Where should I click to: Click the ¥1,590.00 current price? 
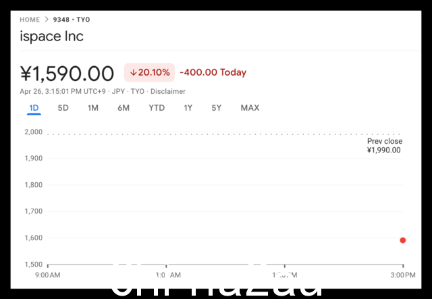[x=67, y=74]
